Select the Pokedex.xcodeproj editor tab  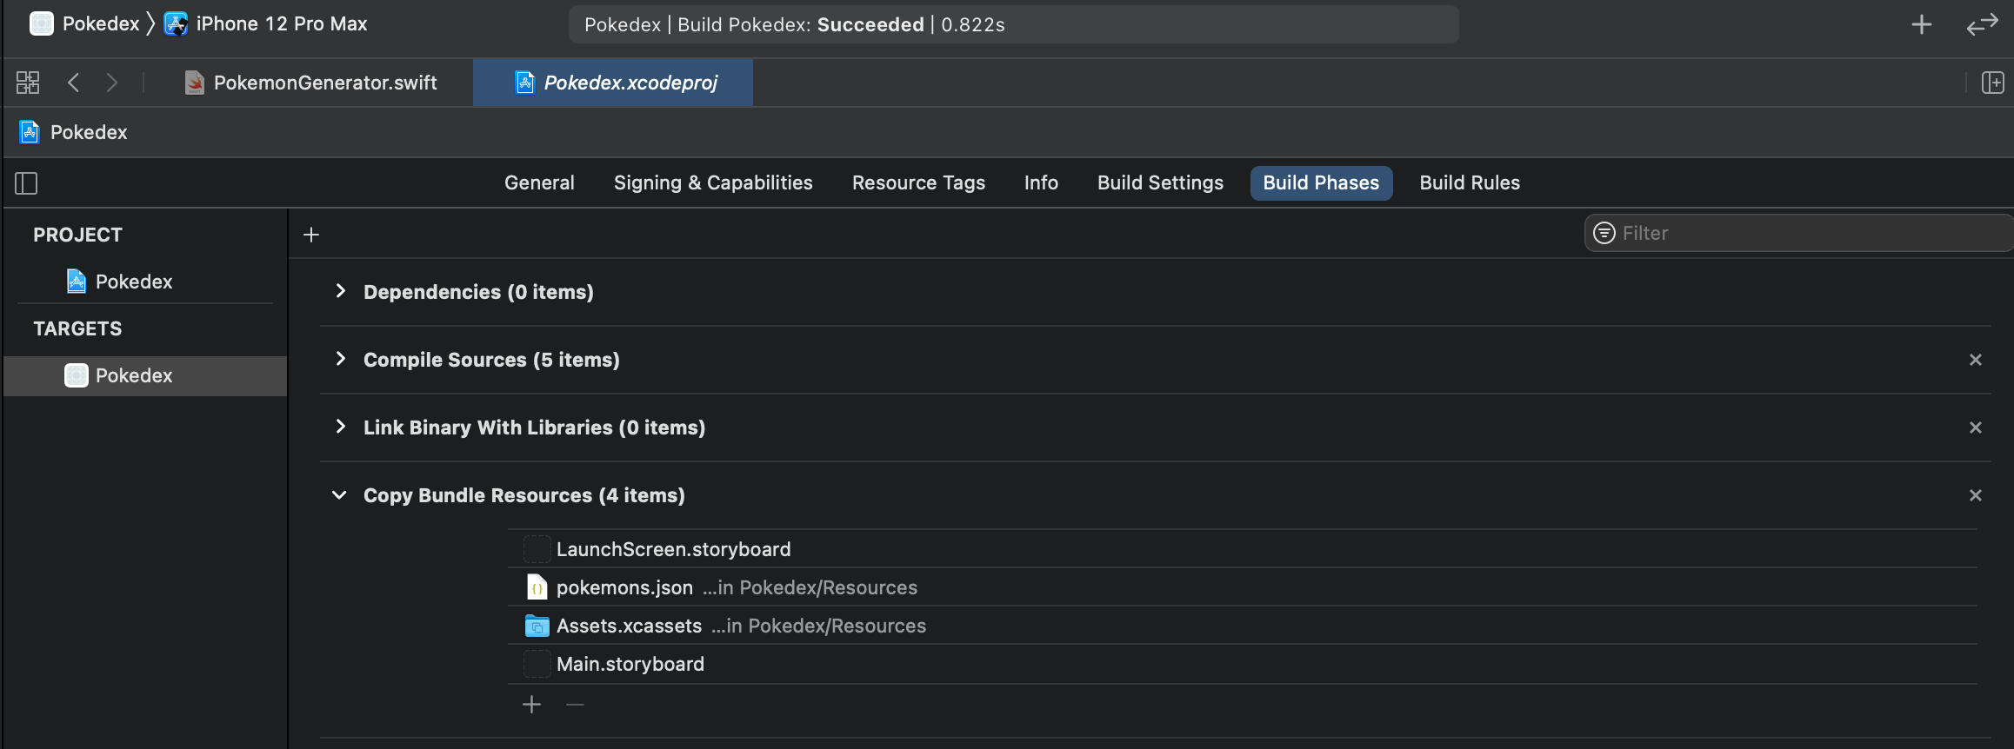[613, 83]
